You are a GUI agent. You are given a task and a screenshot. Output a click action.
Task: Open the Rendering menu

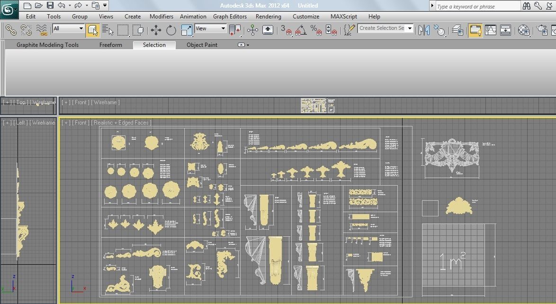click(x=269, y=16)
